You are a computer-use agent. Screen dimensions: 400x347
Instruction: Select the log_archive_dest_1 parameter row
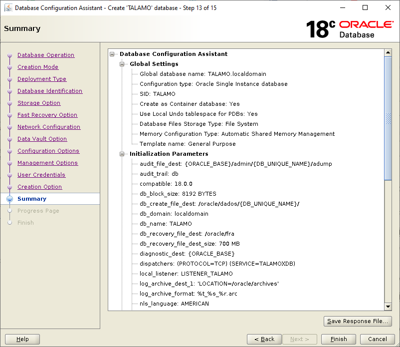(209, 284)
